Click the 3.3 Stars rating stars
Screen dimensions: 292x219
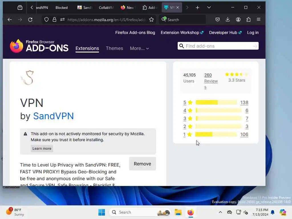click(236, 74)
